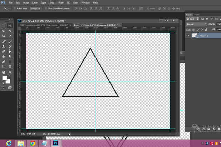Viewport: 221px width, 147px height.
Task: Select the Healing Brush tool
Action: (x=4, y=41)
